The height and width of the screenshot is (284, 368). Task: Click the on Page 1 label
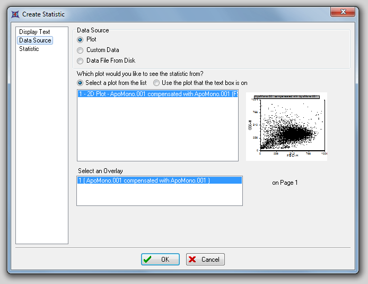[285, 183]
